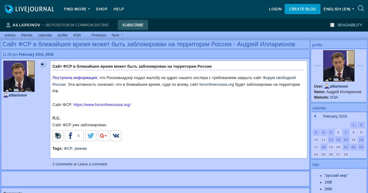Open the profile tab
Image resolution: width=368 pixels, height=193 pixels.
63,35
